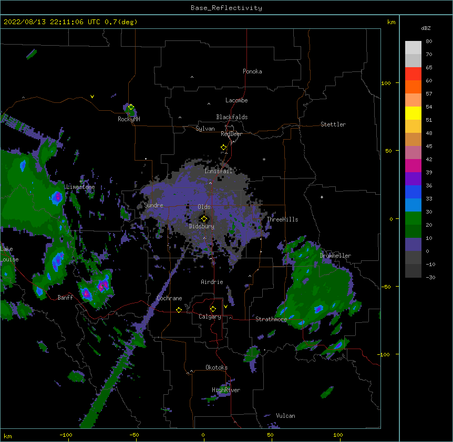The height and width of the screenshot is (442, 453).
Task: Select the yellow diamond marker south of RedDeer
Action: [223, 148]
